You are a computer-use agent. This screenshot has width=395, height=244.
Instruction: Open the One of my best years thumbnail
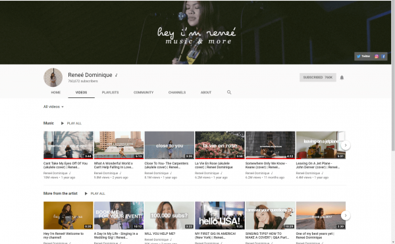tap(321, 215)
